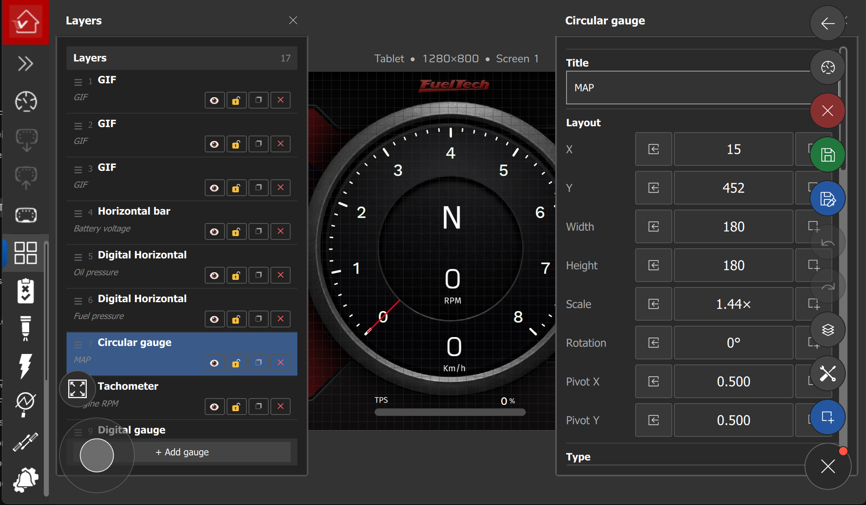The image size is (866, 505).
Task: Open the gauge dashboard sidebar icon
Action: (26, 101)
